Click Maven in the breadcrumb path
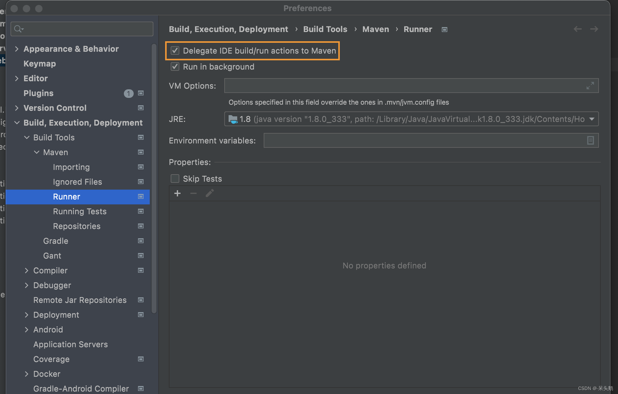This screenshot has width=618, height=394. point(375,29)
